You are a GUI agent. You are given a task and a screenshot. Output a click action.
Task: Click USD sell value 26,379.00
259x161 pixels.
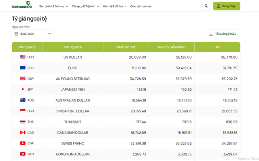(229, 57)
